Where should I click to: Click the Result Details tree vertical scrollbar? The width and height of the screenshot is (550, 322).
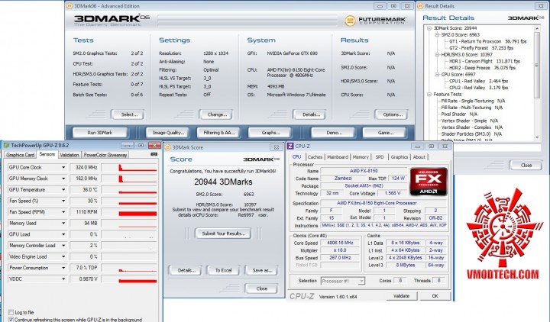click(x=537, y=82)
